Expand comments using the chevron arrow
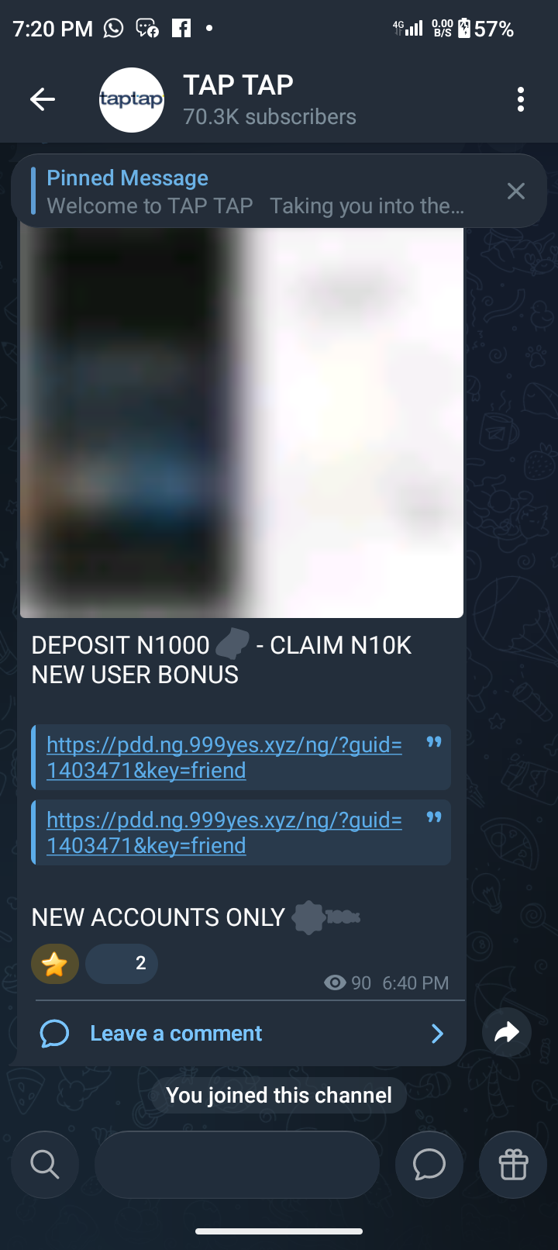 (437, 1034)
